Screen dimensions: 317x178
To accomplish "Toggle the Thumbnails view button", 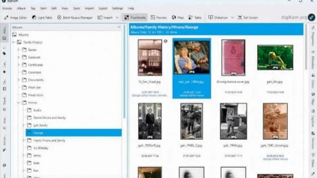I will 135,18.
